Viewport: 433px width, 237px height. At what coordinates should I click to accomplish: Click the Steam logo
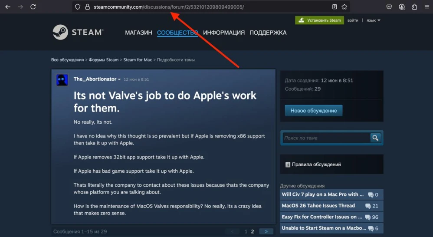[x=78, y=32]
